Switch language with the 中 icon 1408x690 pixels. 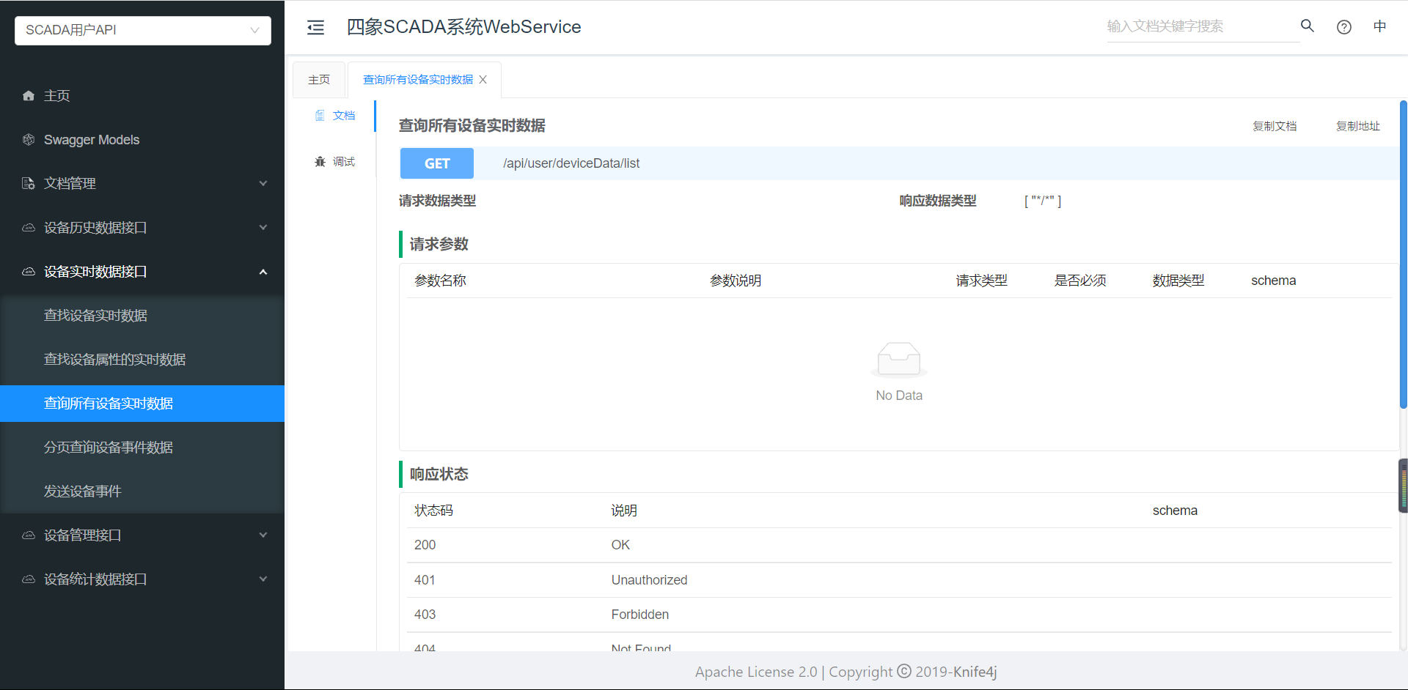(1379, 27)
